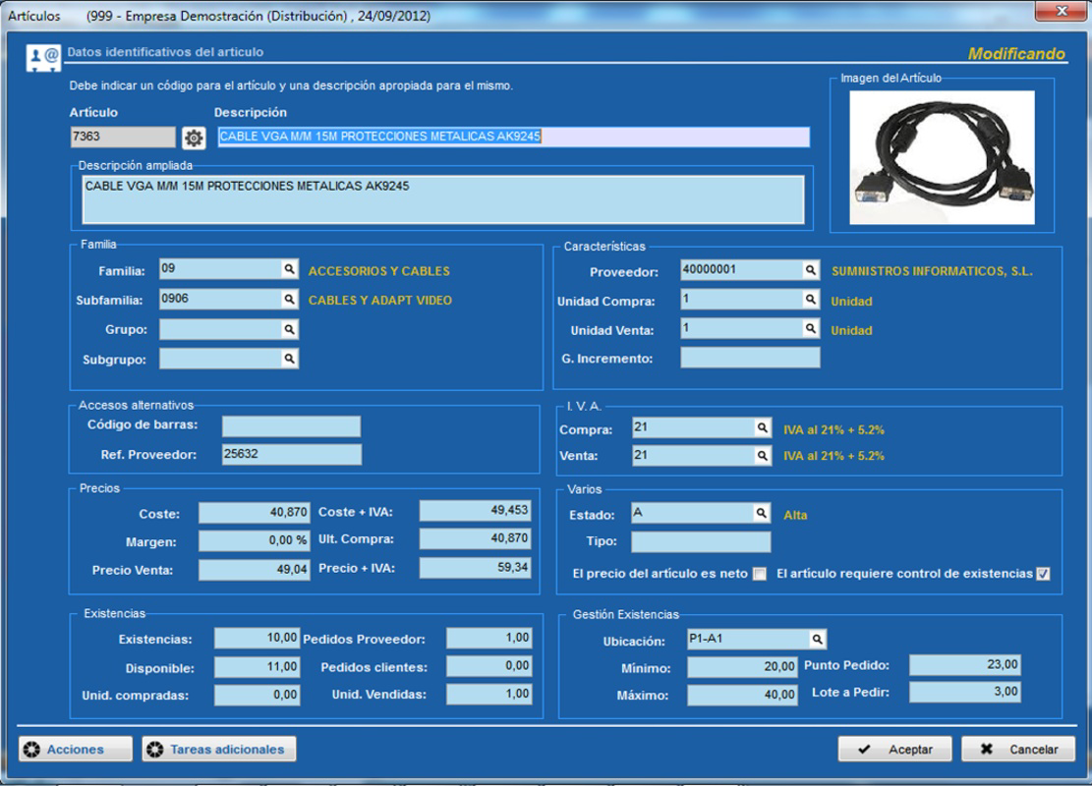This screenshot has width=1092, height=786.
Task: Toggle 'requiere control de existencias' checkbox
Action: coord(1043,574)
